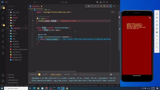Open Google Chrome from the taskbar
This screenshot has width=160, height=90.
point(67,88)
